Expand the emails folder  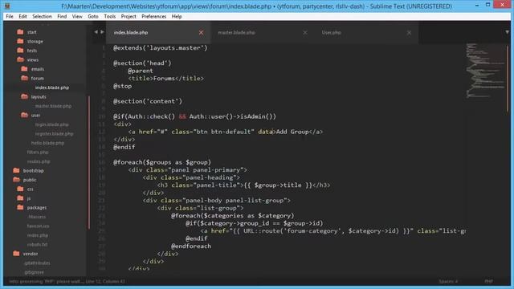(25, 68)
